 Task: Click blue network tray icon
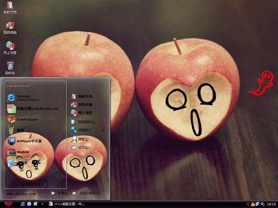[257, 204]
